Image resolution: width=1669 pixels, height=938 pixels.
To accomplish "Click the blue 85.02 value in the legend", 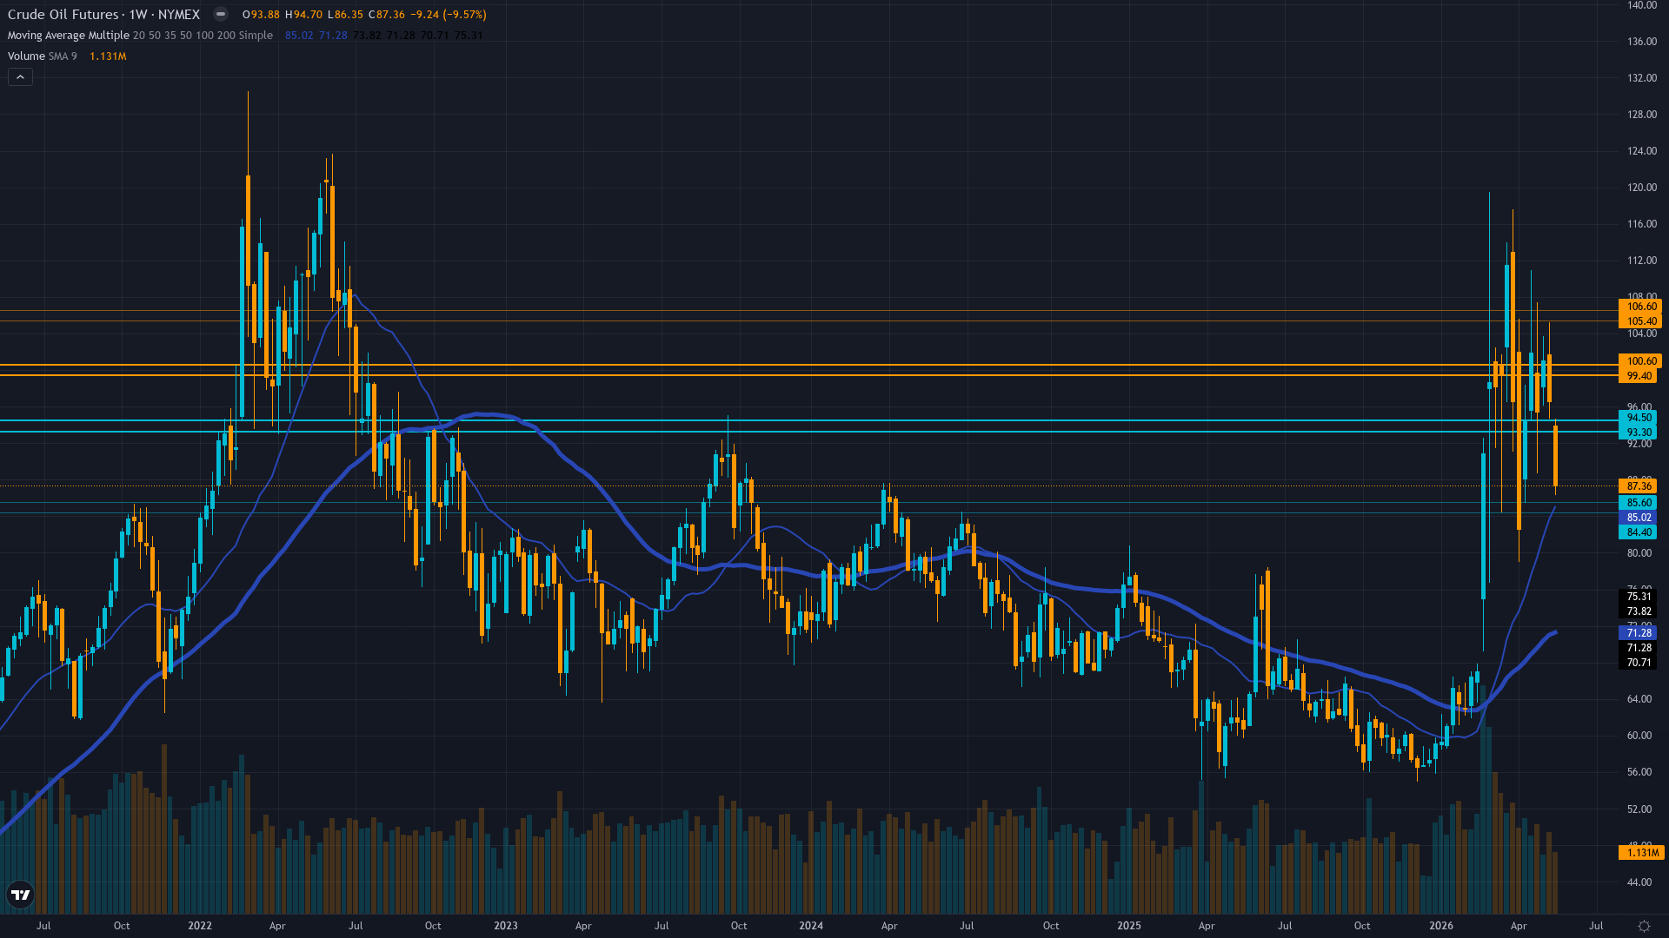I will [299, 36].
